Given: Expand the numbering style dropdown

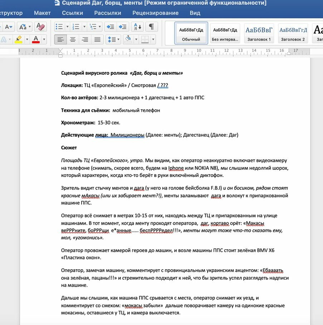Looking at the screenshot, I should pos(84,27).
